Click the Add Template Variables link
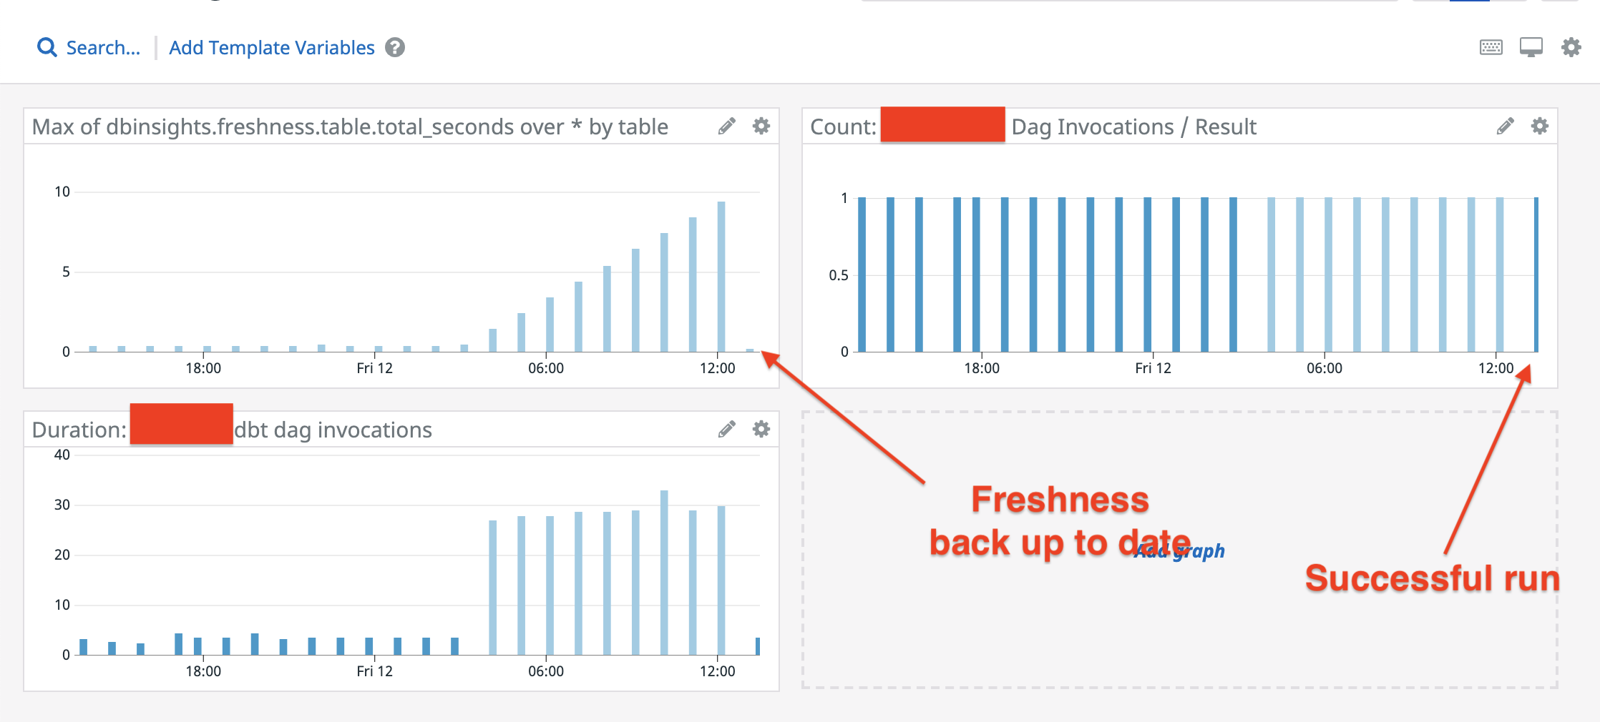 pos(271,48)
